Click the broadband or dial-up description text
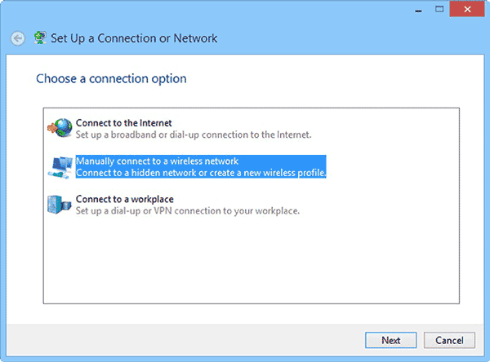Image resolution: width=490 pixels, height=362 pixels. 193,134
